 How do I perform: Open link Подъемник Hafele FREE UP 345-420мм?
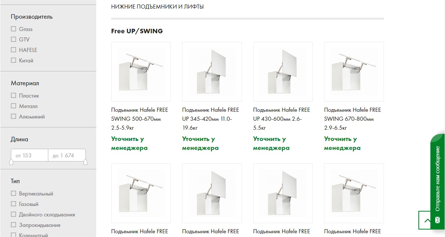(x=211, y=118)
